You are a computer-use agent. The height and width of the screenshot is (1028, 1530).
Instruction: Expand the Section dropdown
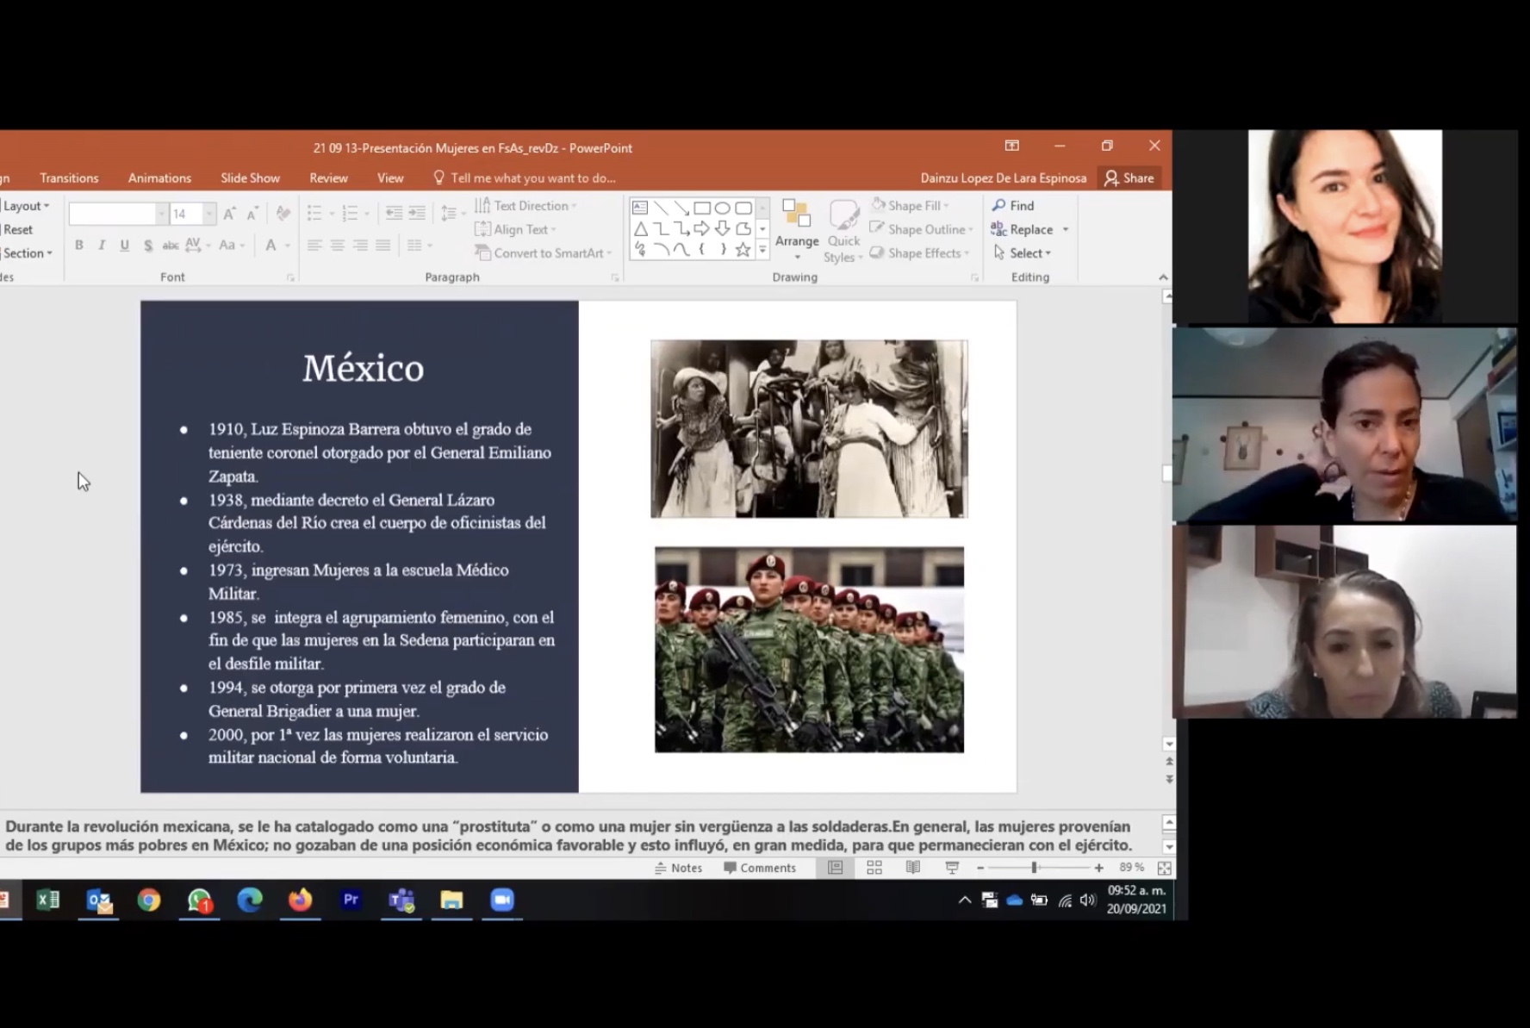(27, 253)
